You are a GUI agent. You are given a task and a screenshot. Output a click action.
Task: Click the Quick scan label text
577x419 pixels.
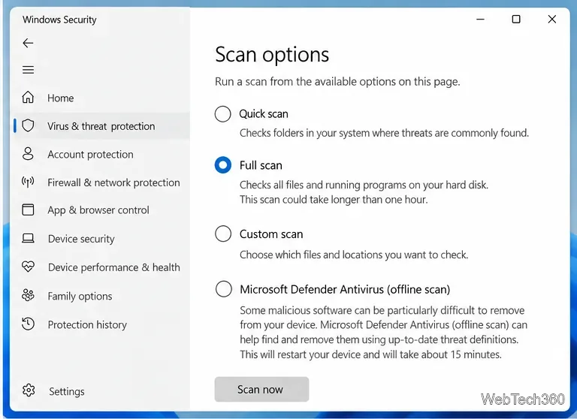pyautogui.click(x=264, y=114)
